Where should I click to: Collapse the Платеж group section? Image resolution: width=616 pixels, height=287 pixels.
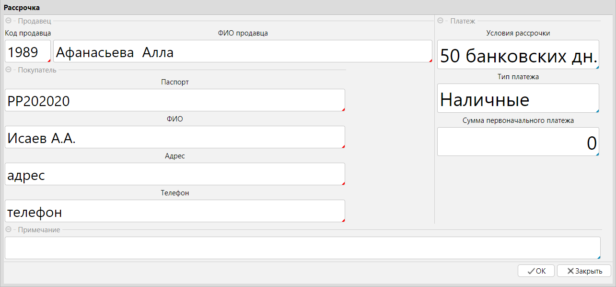pos(441,21)
